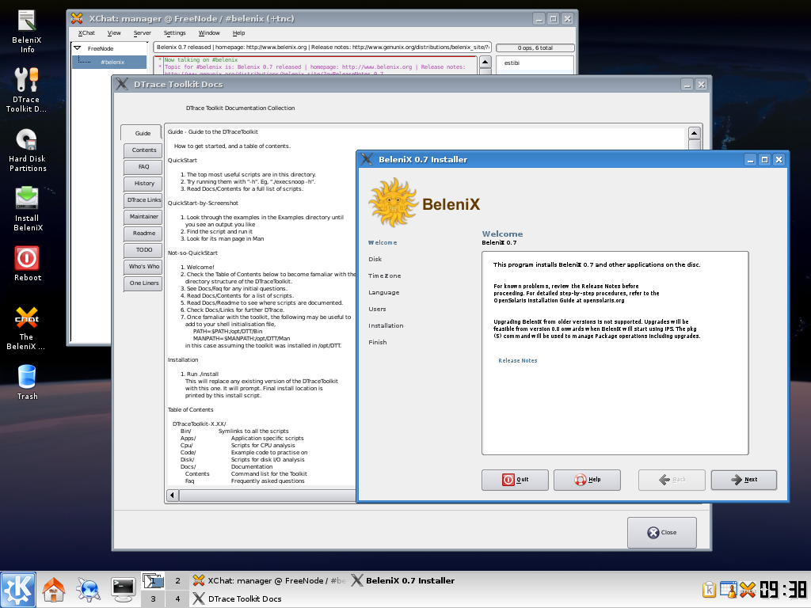The width and height of the screenshot is (811, 608).
Task: Open the Settings menu in XChat
Action: 174,32
